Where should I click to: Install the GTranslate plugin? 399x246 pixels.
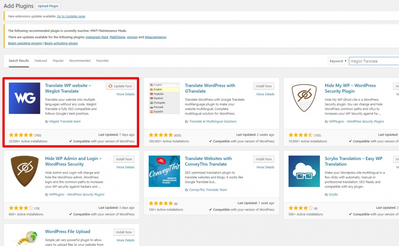tap(264, 86)
